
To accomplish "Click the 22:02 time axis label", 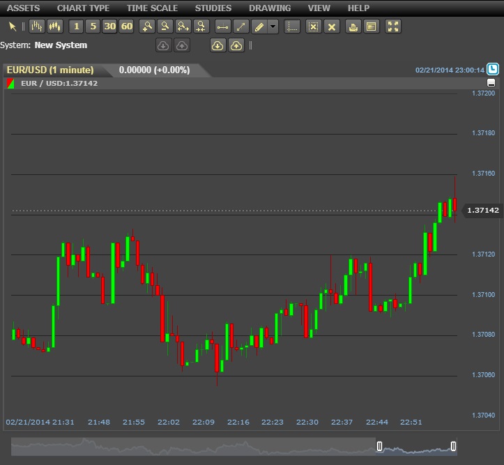I will [x=169, y=422].
